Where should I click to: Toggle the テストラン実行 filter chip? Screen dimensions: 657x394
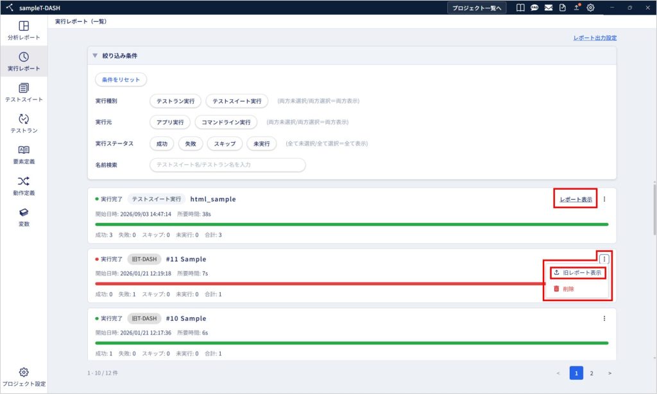point(176,101)
